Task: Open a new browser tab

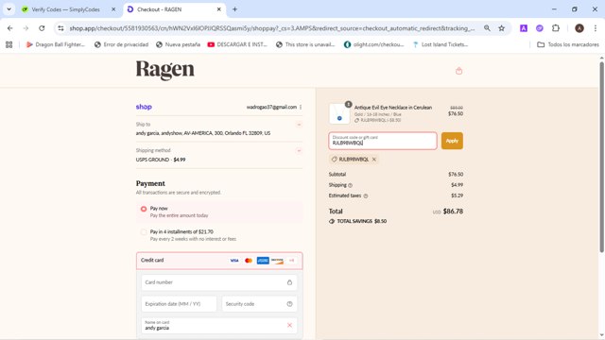Action: pos(234,9)
